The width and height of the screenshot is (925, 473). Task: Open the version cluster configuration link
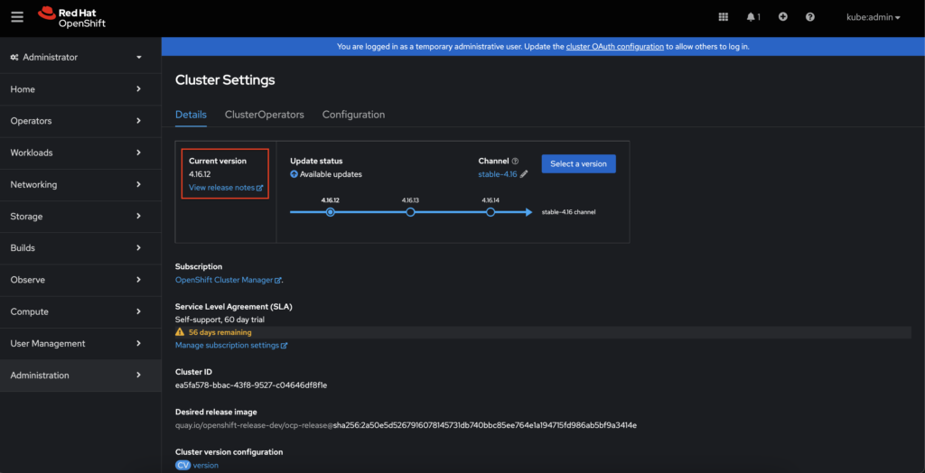click(x=206, y=466)
